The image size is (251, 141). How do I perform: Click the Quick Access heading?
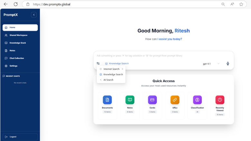pyautogui.click(x=163, y=81)
